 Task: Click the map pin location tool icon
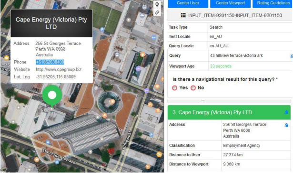pos(157,4)
